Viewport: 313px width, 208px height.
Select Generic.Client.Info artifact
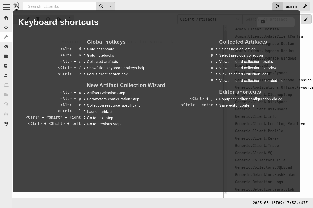tap(256, 116)
